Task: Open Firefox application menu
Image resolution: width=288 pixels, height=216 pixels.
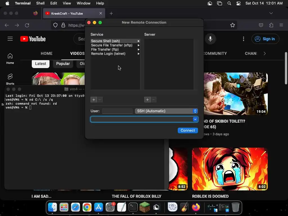Action: point(281,25)
